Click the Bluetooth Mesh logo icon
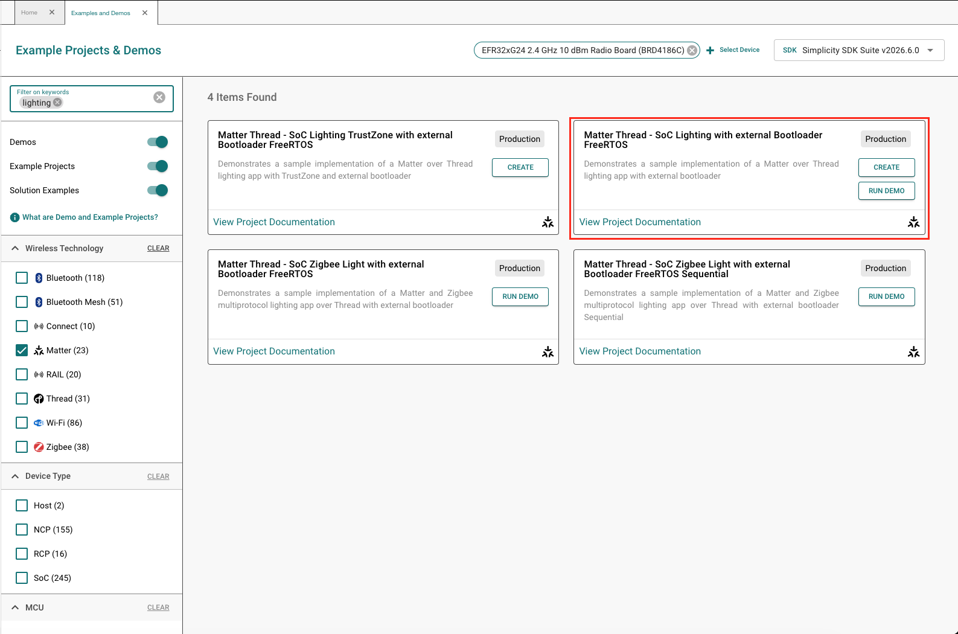The image size is (958, 634). click(x=39, y=302)
